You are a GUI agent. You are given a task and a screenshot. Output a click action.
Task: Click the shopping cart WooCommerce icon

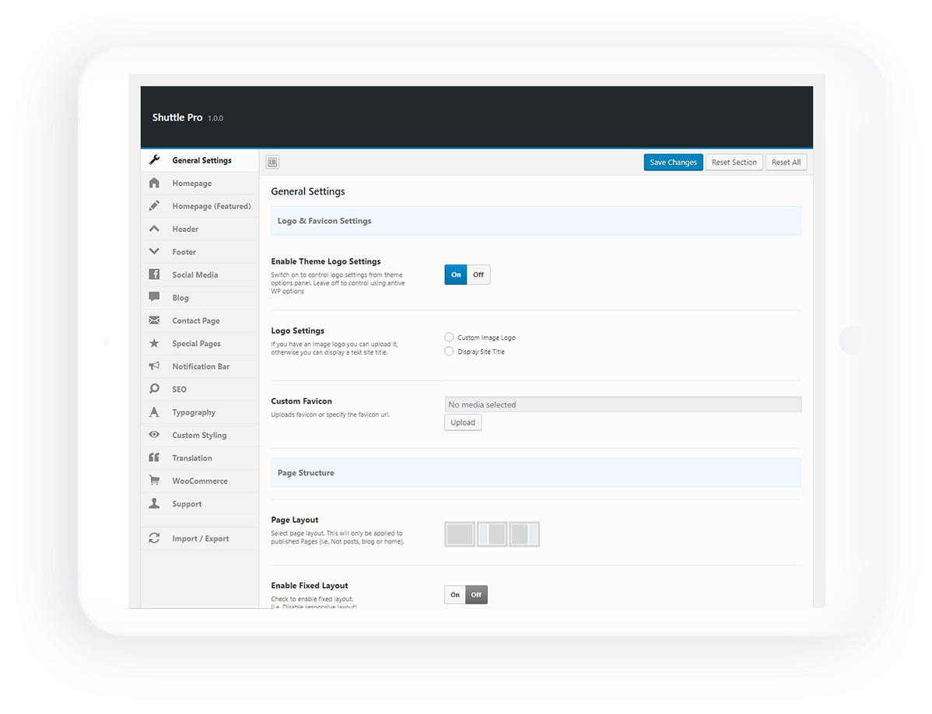[154, 481]
